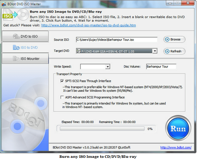Click the drive icon in Target DVD field

click(x=79, y=51)
